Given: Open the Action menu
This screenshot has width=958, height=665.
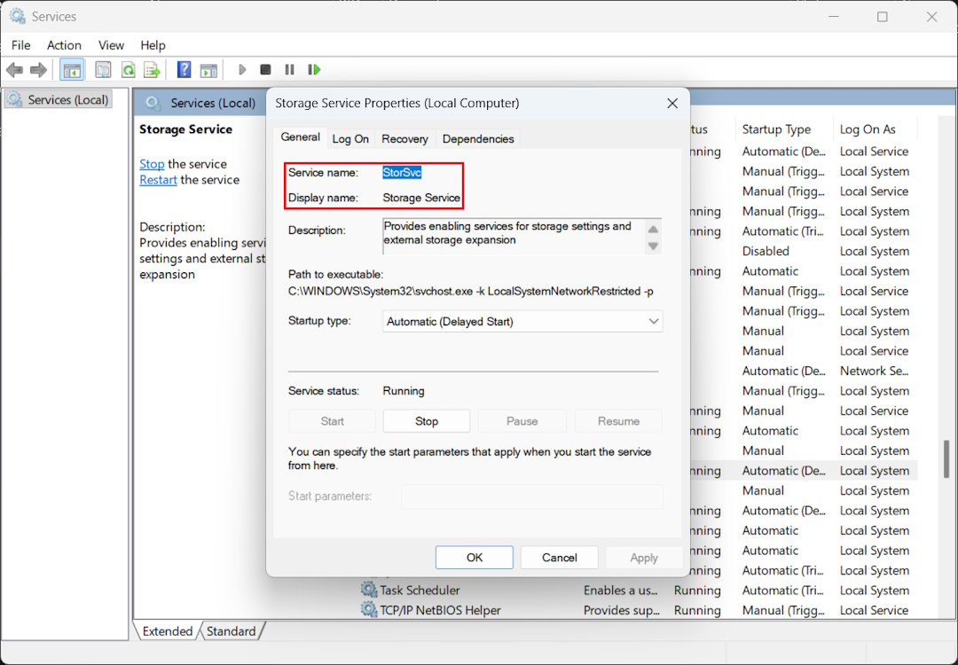Looking at the screenshot, I should coord(64,45).
